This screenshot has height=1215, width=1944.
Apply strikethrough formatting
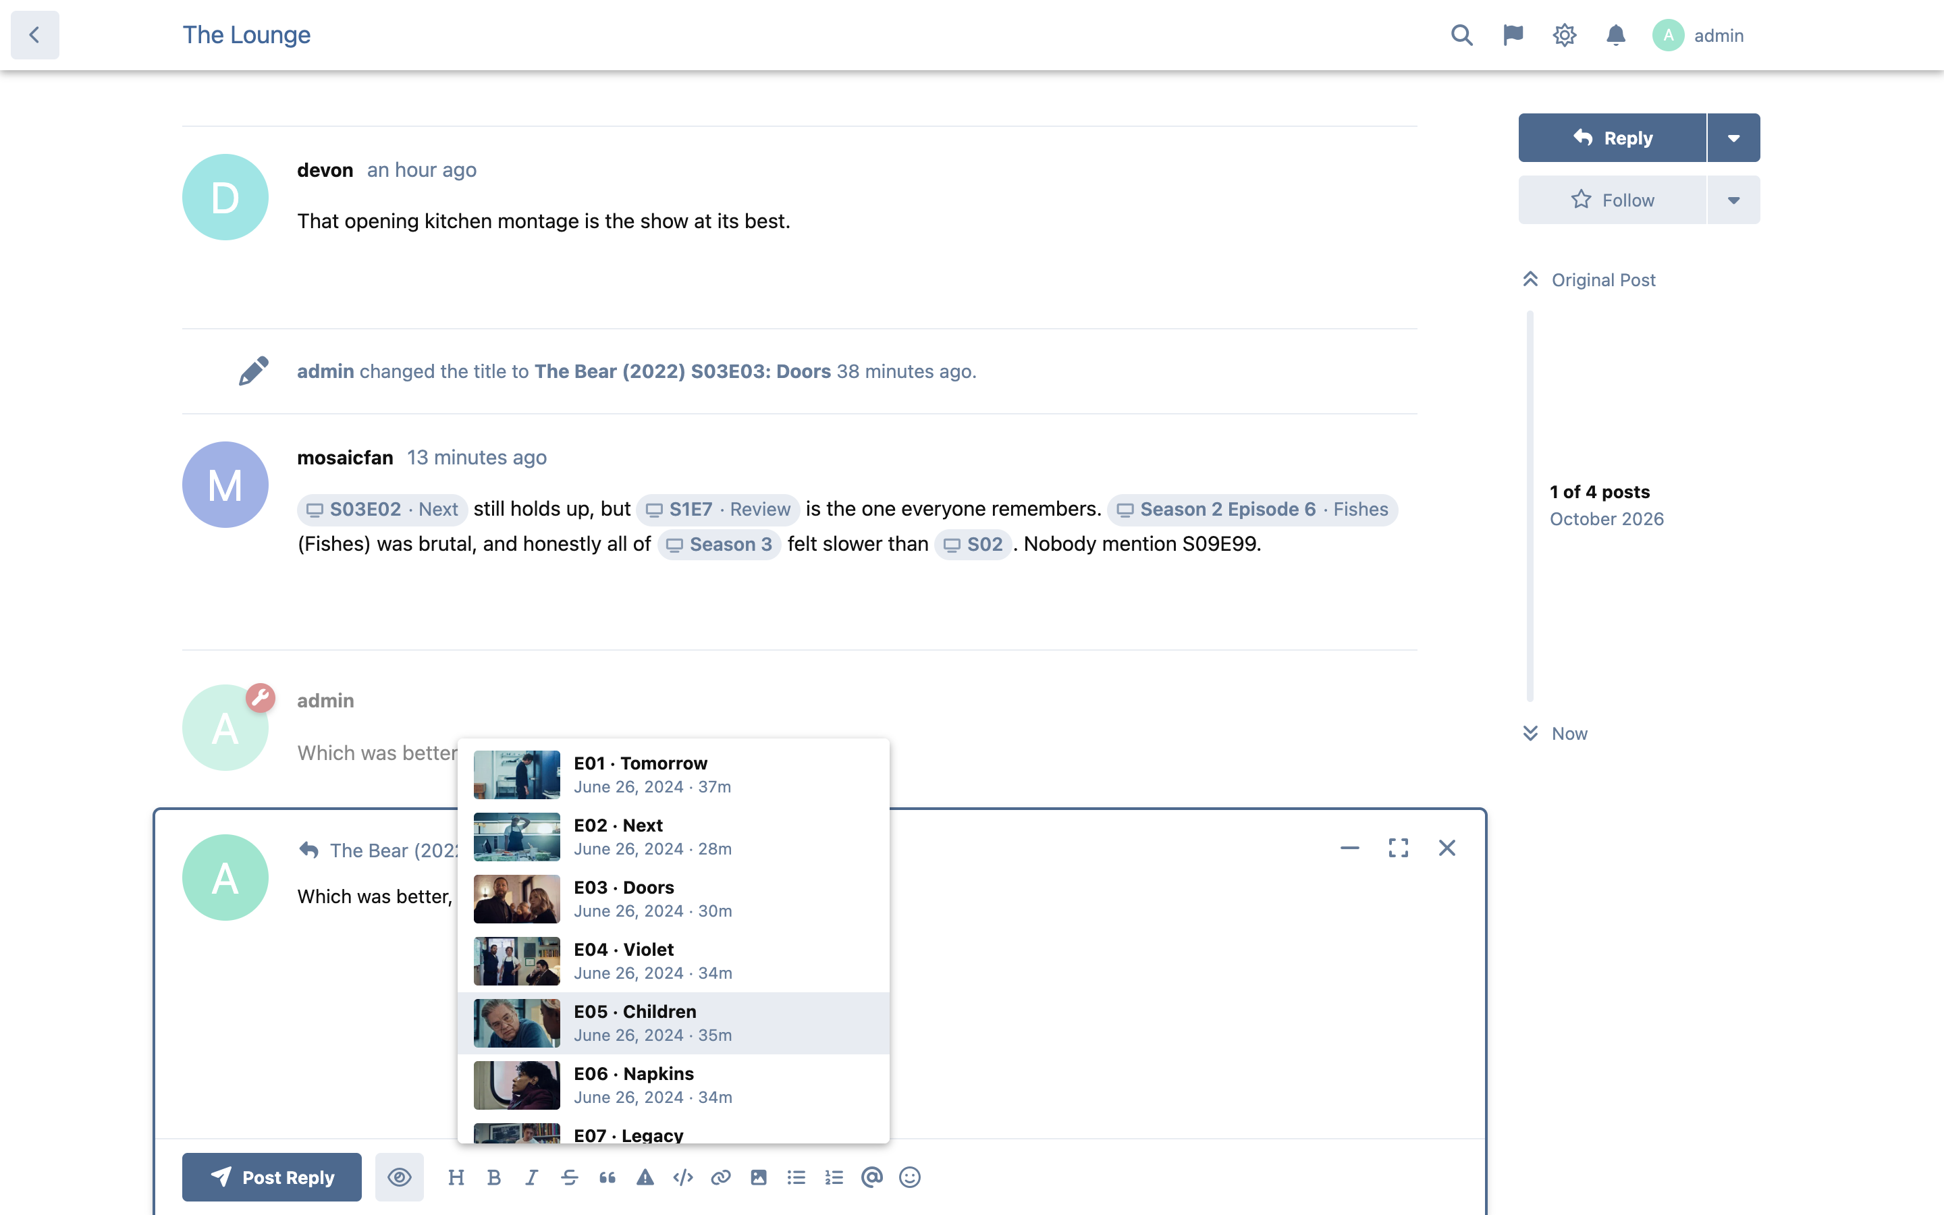[570, 1177]
